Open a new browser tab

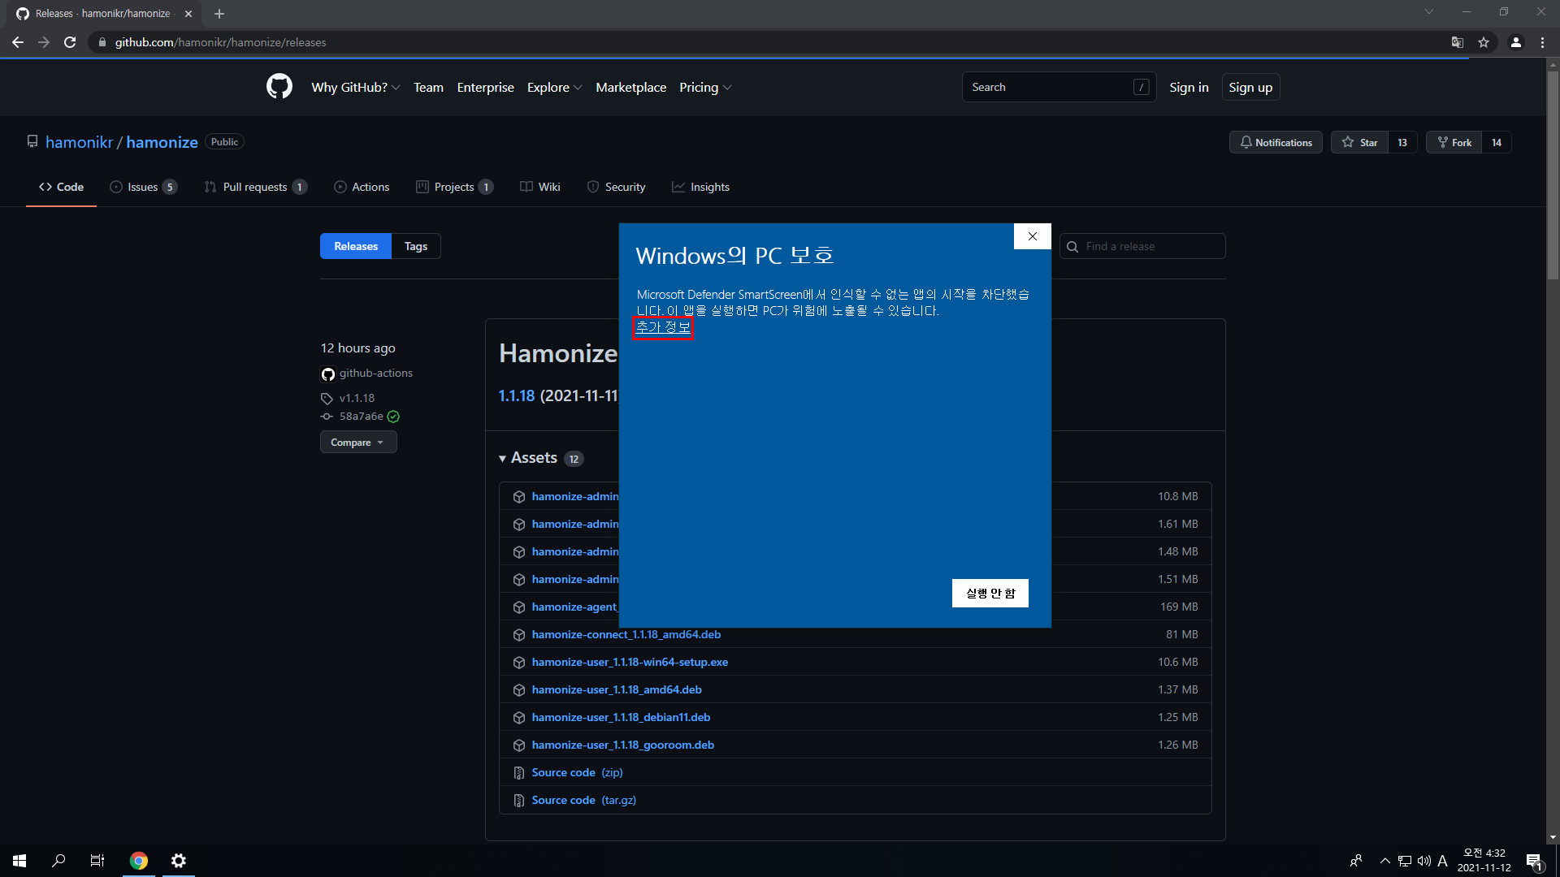coord(219,14)
